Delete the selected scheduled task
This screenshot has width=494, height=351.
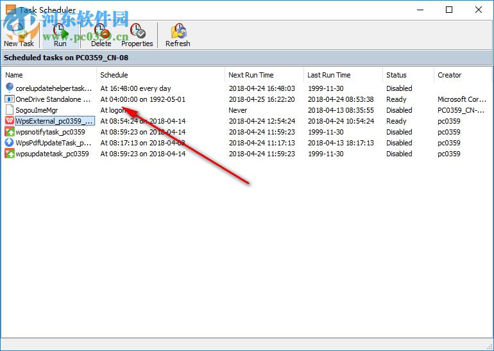(x=101, y=35)
